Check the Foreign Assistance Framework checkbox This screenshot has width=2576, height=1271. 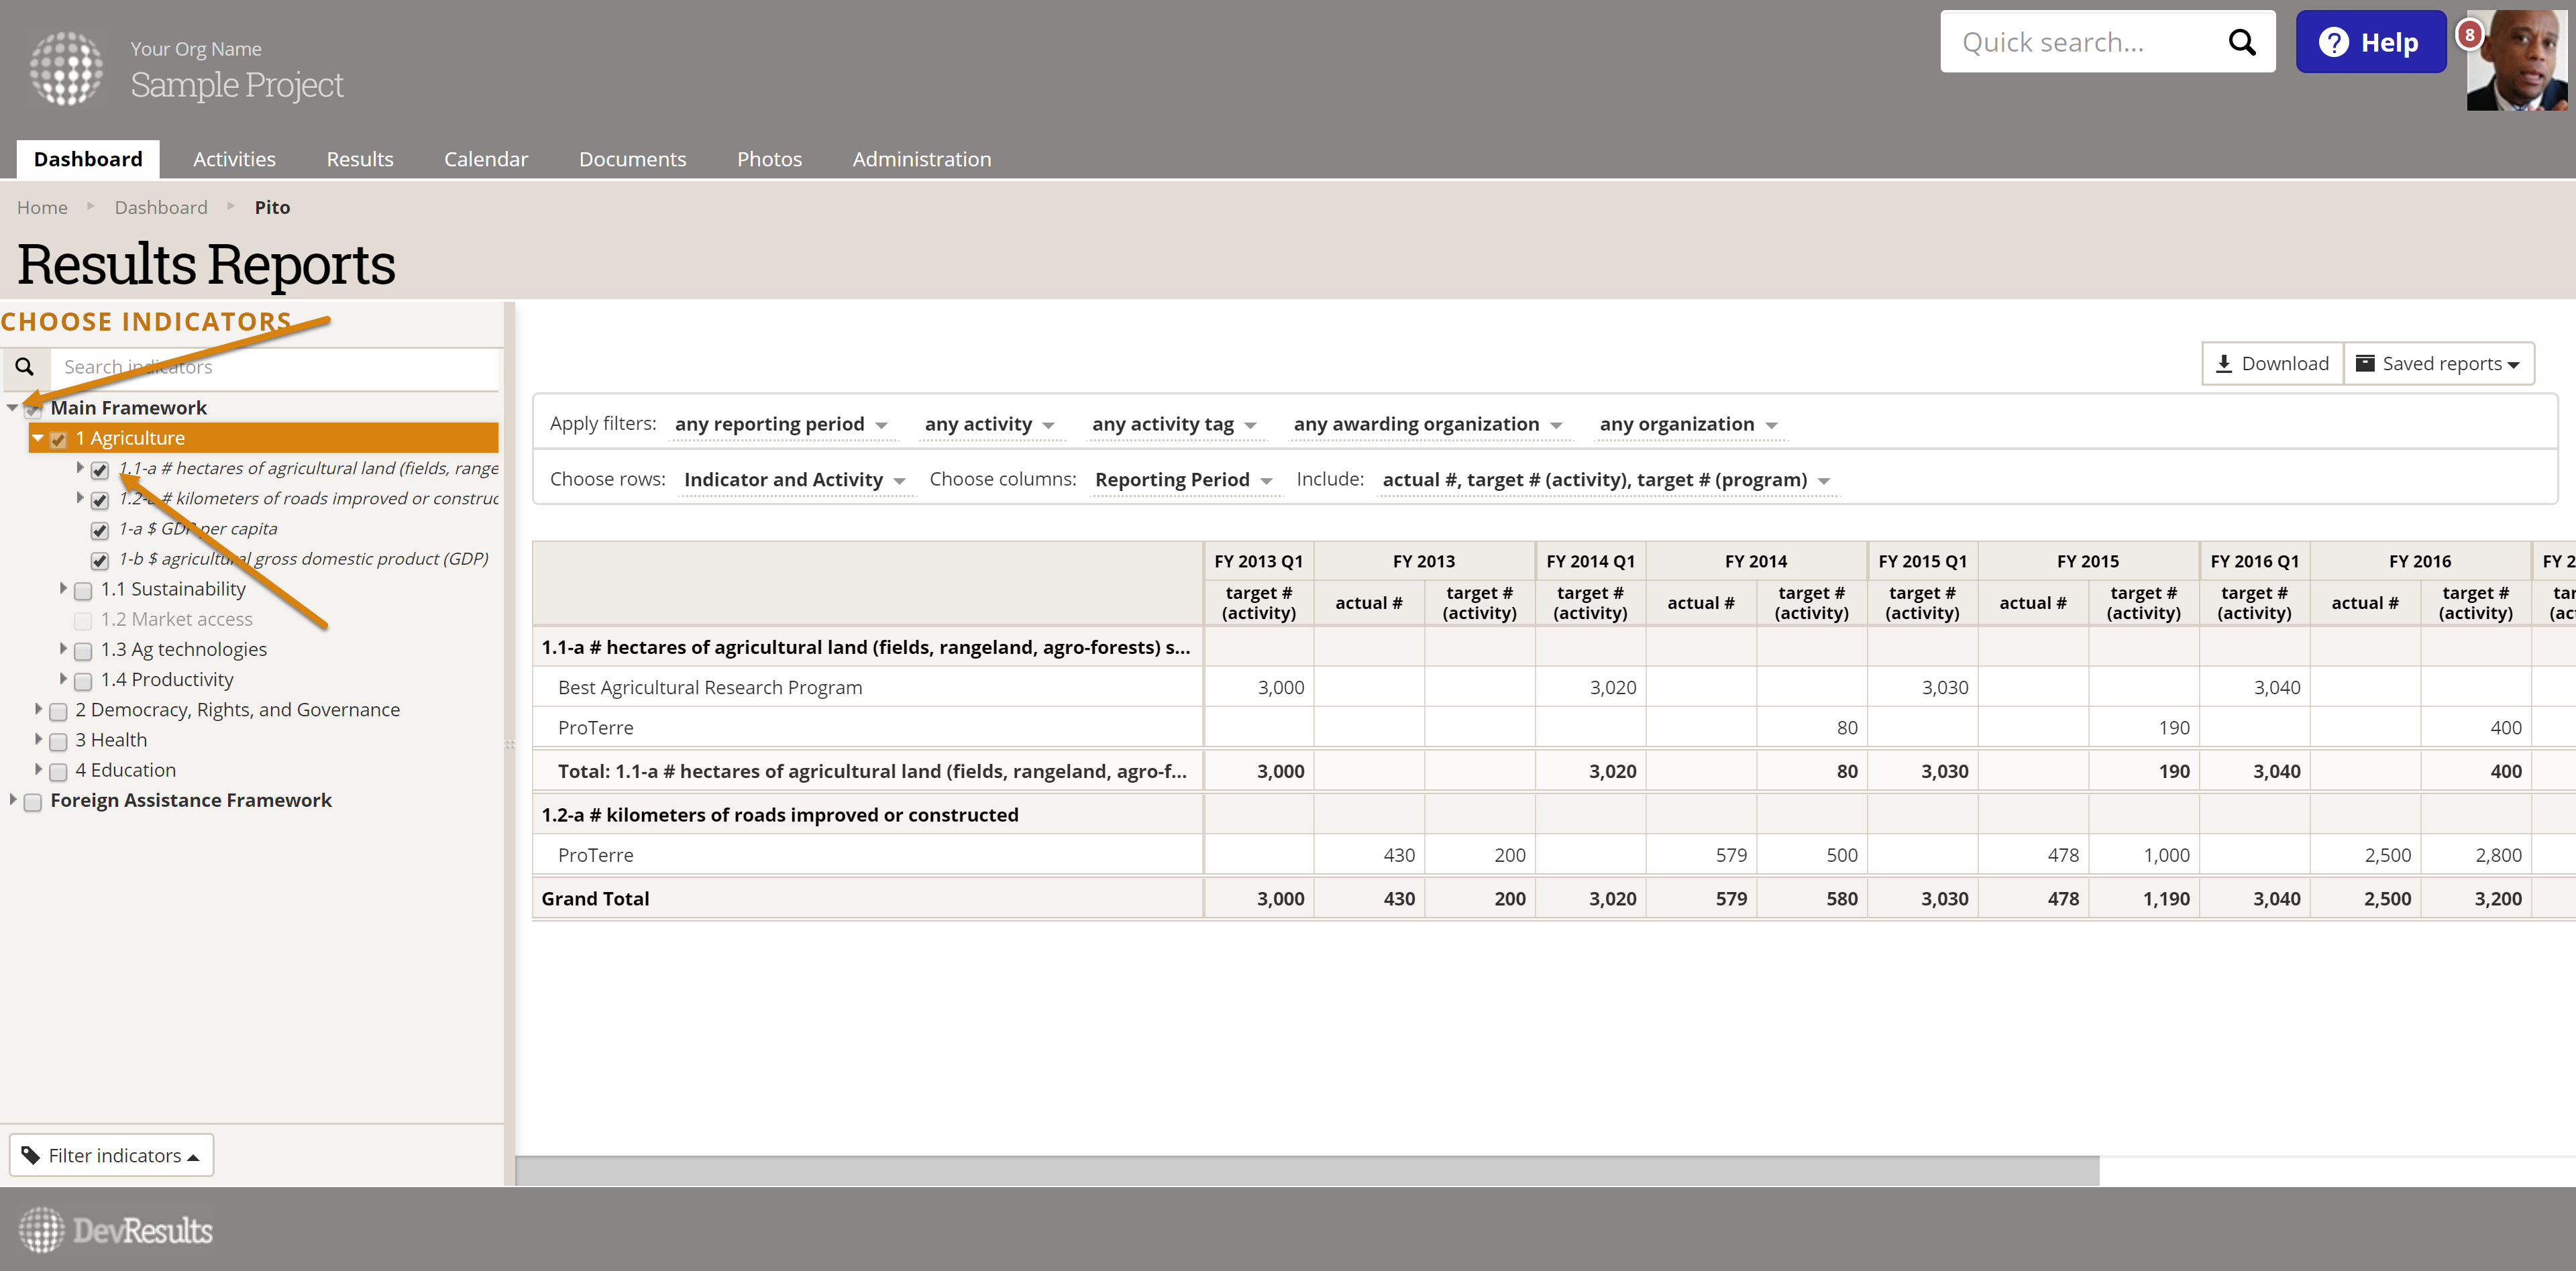coord(33,802)
